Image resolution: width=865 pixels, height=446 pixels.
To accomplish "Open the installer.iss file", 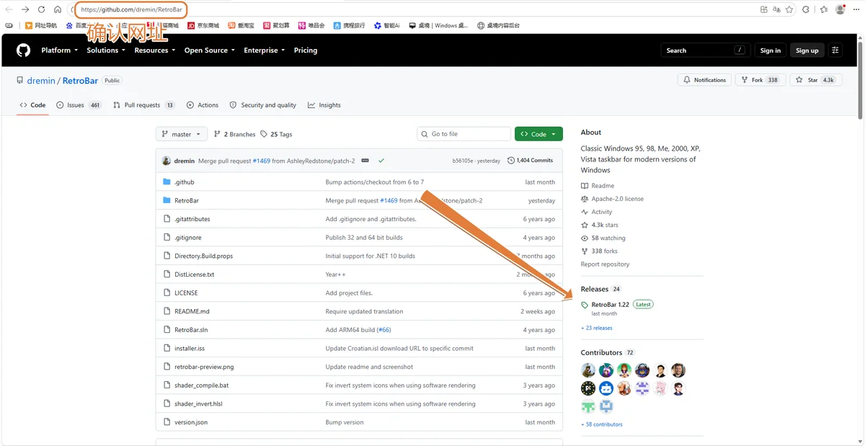I will coord(190,349).
